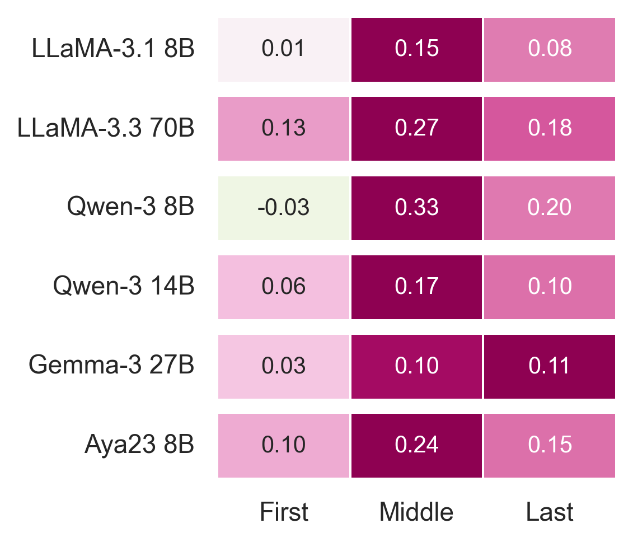Click the "First" column label

click(284, 512)
